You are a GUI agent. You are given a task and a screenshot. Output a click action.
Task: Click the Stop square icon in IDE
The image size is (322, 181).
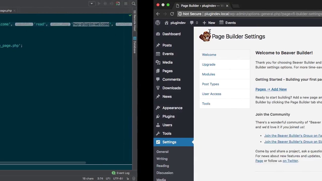pyautogui.click(x=126, y=4)
